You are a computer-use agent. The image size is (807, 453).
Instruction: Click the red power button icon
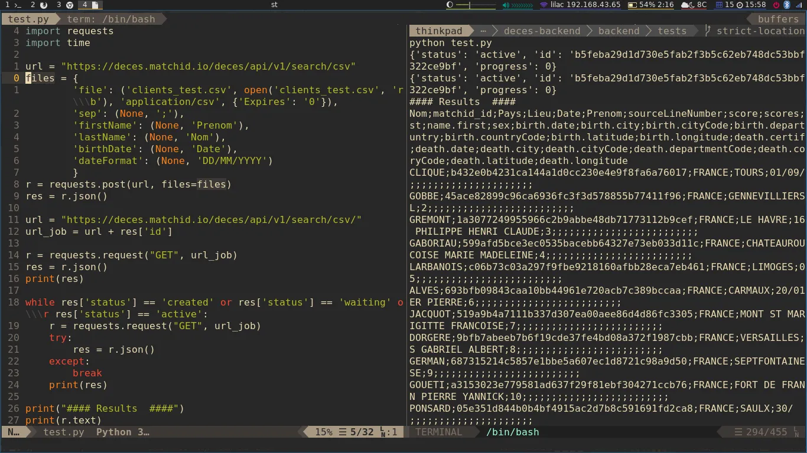(x=776, y=5)
